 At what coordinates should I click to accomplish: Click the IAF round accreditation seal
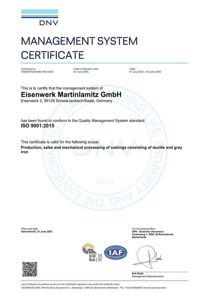116,253
